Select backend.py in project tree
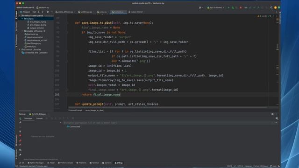This screenshot has height=168, width=299. pyautogui.click(x=31, y=34)
